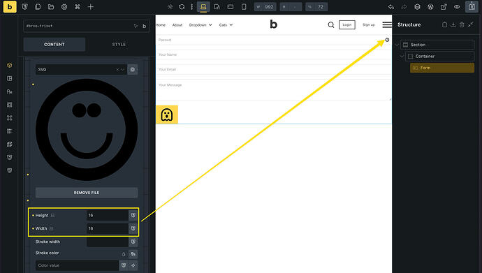Expand the Cats menu in preview nav

click(x=226, y=25)
